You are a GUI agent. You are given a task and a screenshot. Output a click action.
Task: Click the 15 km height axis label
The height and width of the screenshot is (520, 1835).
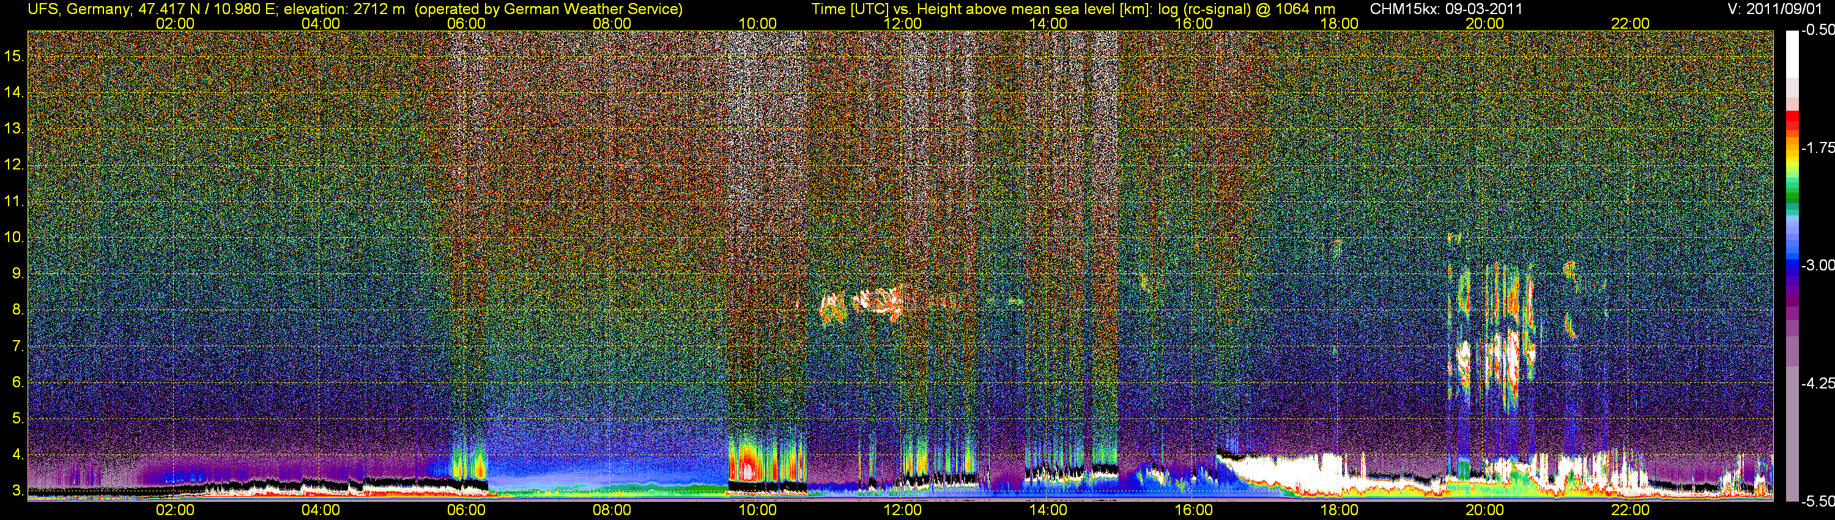coord(13,56)
